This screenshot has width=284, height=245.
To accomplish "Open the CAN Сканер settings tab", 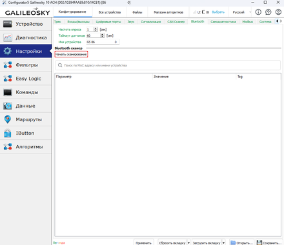I will coord(176,22).
